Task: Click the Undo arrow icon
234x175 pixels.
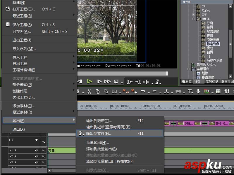Action: 143,91
